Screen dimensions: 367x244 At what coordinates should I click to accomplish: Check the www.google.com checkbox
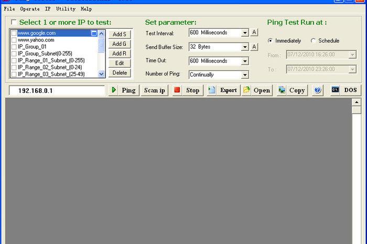[x=14, y=33]
